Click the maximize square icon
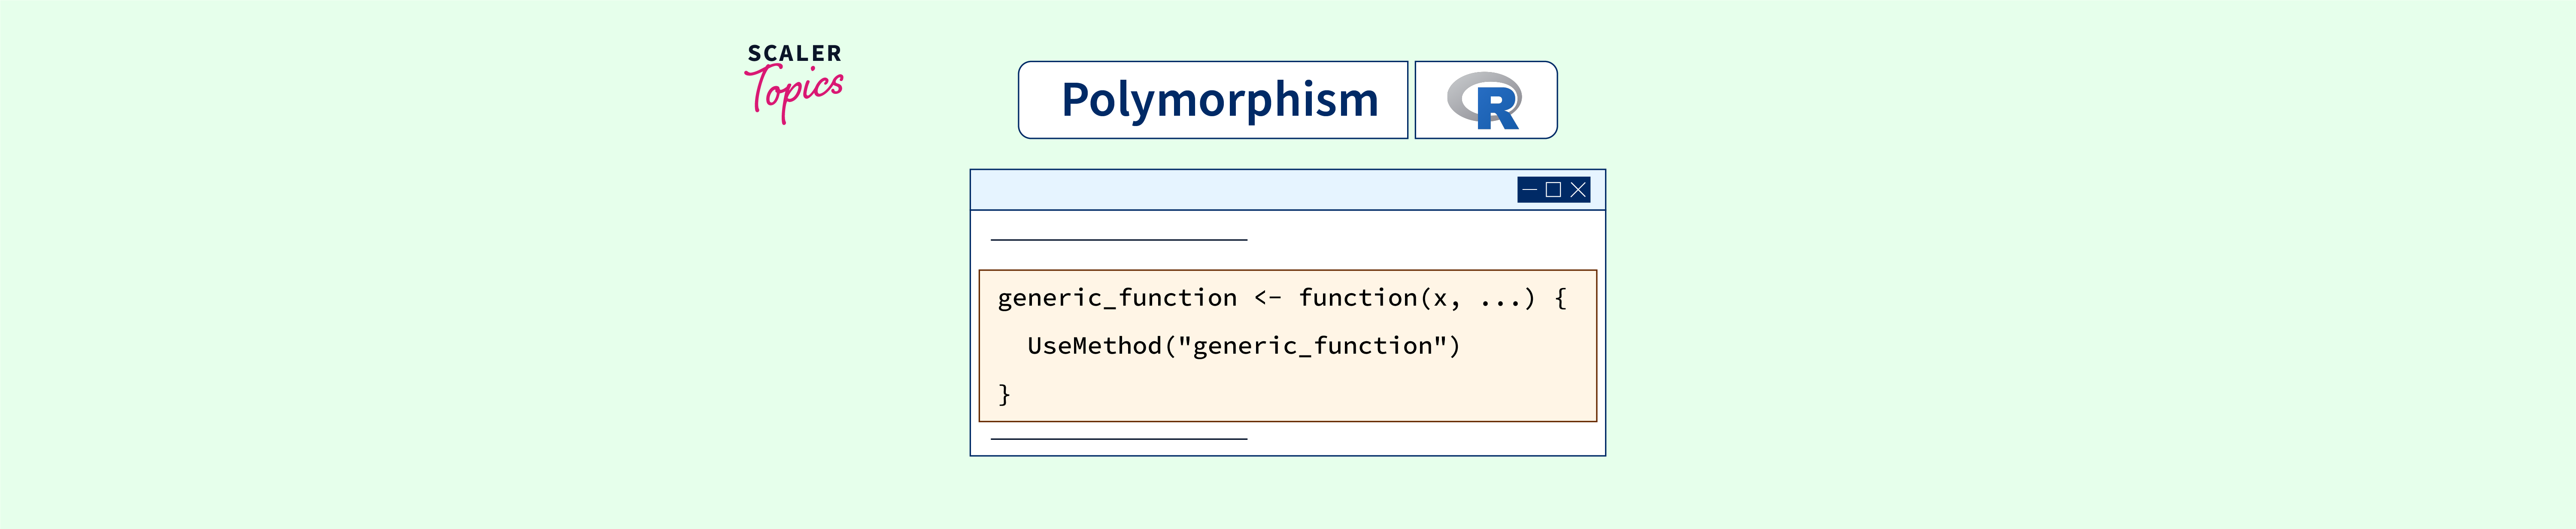Screen dimensions: 2576x529 tap(1553, 189)
